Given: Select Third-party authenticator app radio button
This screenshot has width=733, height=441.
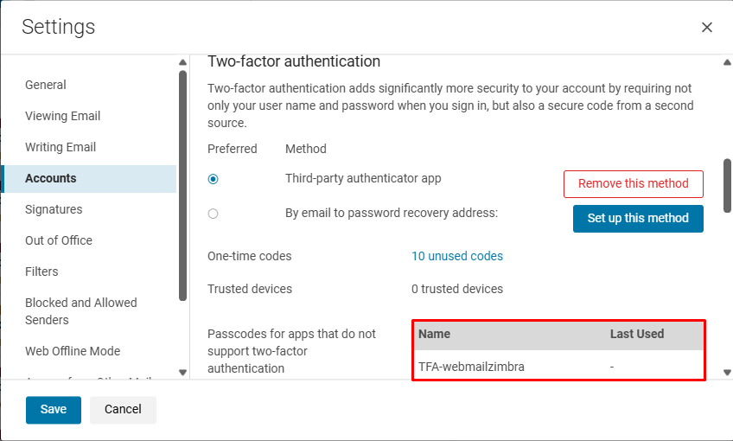Looking at the screenshot, I should tap(214, 179).
